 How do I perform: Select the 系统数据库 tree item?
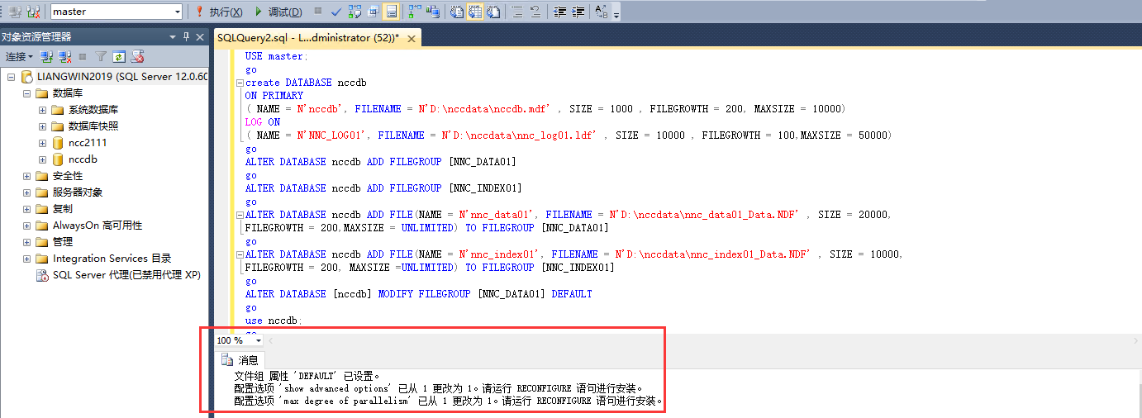point(93,110)
